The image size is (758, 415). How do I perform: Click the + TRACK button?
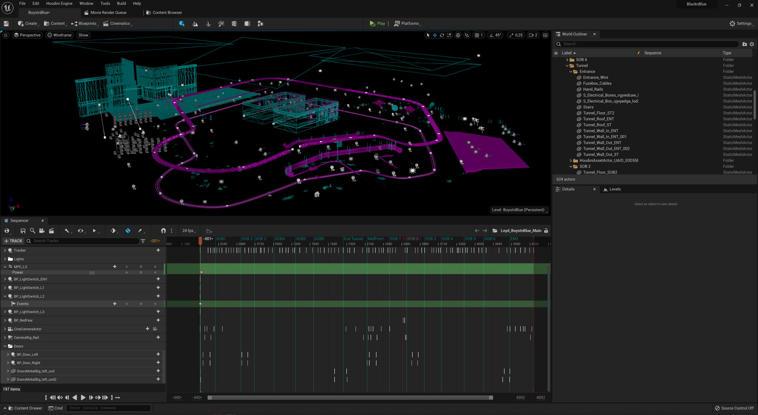(13, 241)
